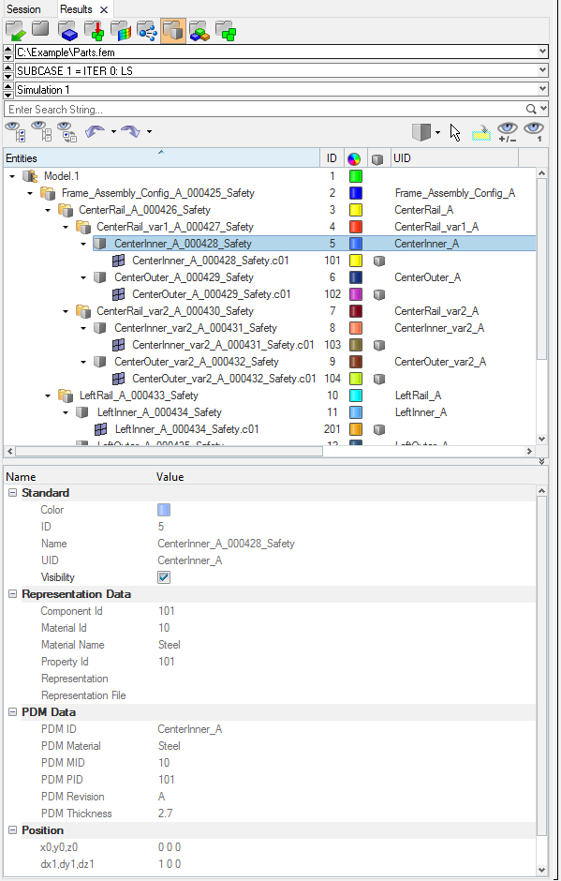Click the Show All eye icon

(16, 132)
